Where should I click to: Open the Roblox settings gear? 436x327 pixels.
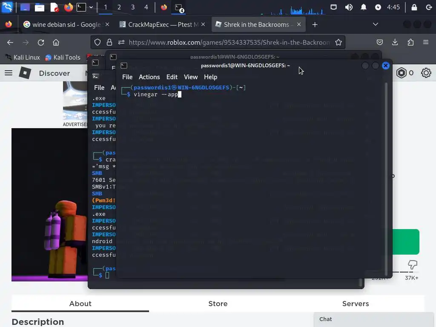coord(426,73)
